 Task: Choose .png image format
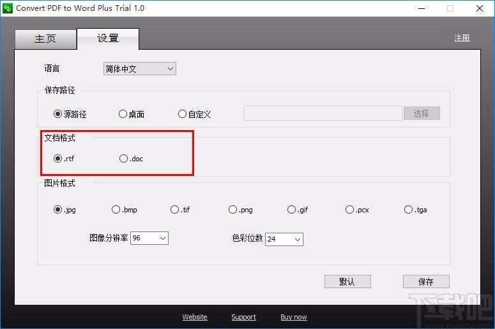[x=241, y=210]
